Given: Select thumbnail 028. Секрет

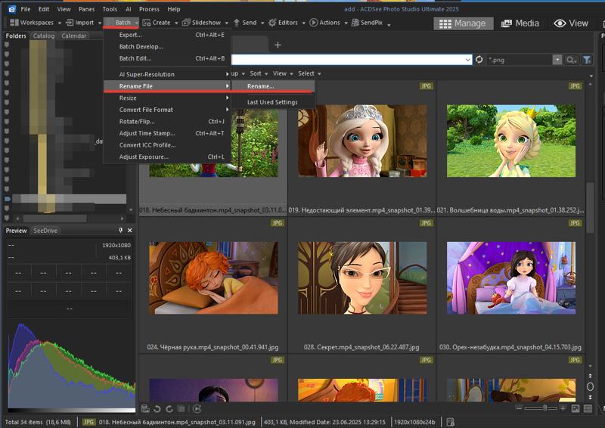Looking at the screenshot, I should tap(362, 278).
